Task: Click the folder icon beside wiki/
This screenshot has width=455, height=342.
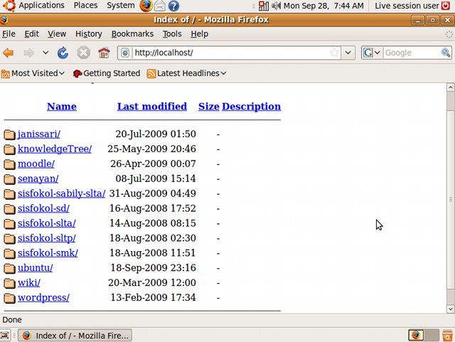Action: click(x=9, y=283)
